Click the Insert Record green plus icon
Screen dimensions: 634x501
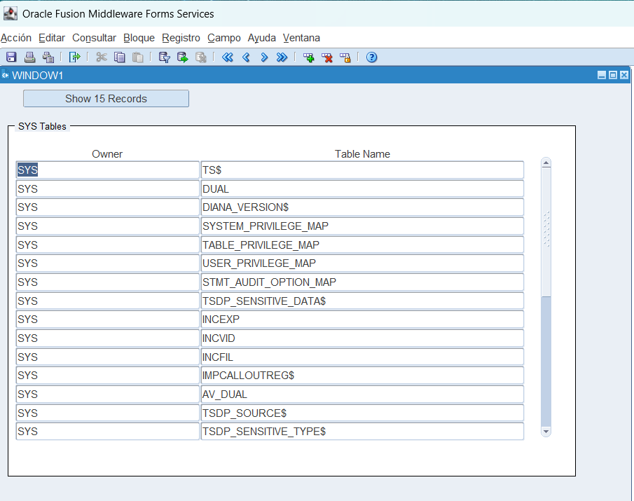click(309, 57)
